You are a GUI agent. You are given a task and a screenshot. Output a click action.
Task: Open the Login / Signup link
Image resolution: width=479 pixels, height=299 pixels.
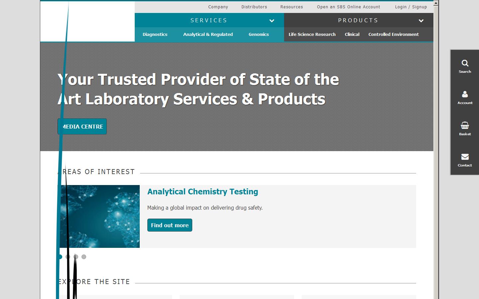[x=411, y=7]
